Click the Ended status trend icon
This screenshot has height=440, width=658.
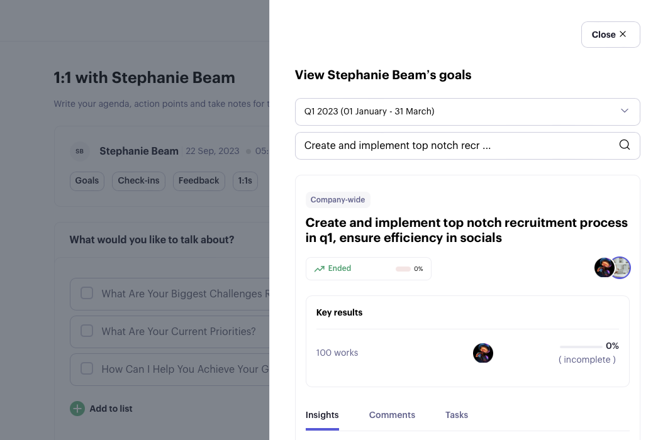pos(320,268)
